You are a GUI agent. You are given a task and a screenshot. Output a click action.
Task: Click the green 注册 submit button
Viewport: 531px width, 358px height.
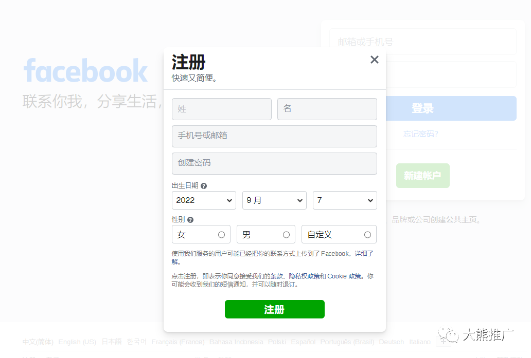point(275,309)
